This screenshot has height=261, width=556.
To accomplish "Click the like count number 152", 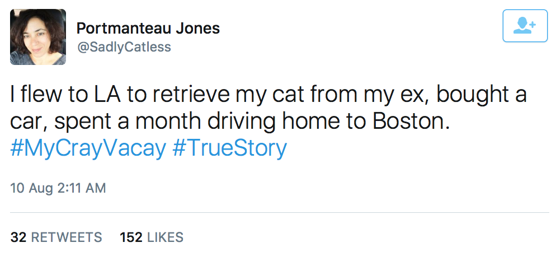I will [130, 237].
